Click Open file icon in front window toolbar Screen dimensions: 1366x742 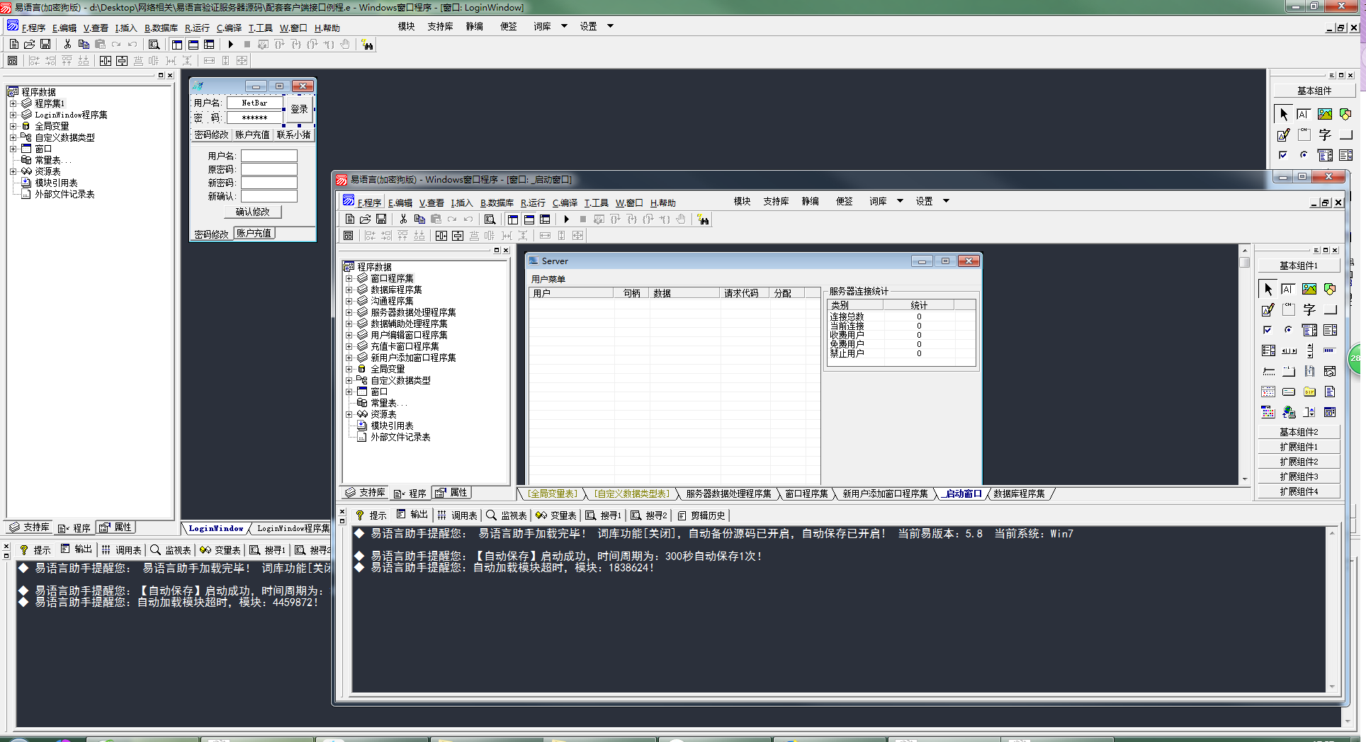click(x=366, y=219)
